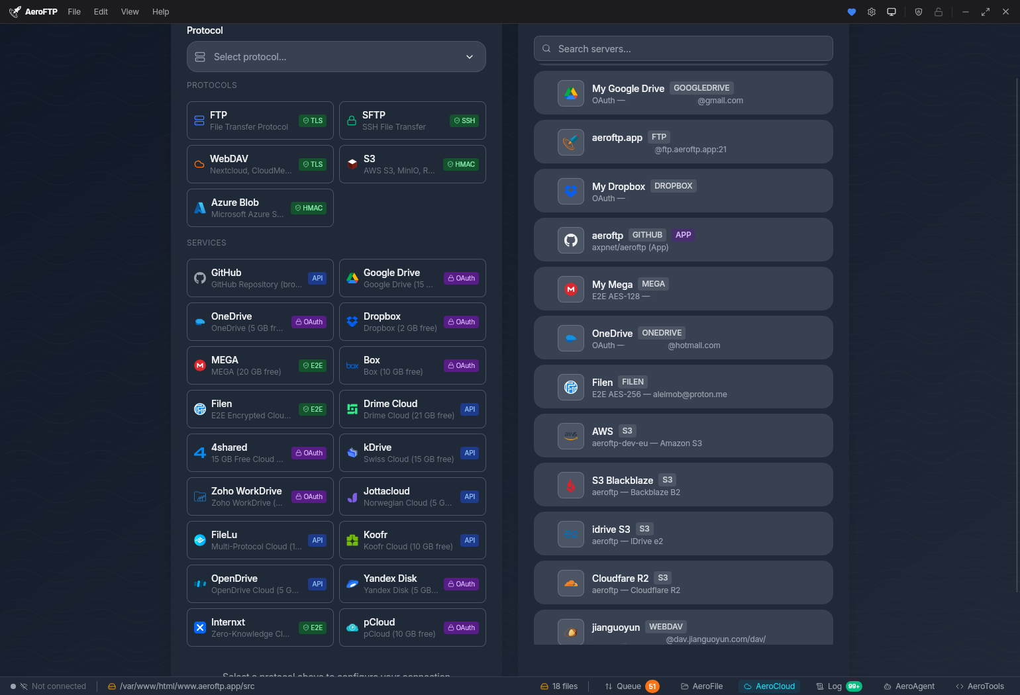Click the Search servers input field
This screenshot has height=695, width=1020.
click(x=683, y=48)
